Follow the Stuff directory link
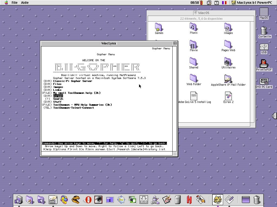Viewport: 277px width, 207px height. (x=57, y=102)
